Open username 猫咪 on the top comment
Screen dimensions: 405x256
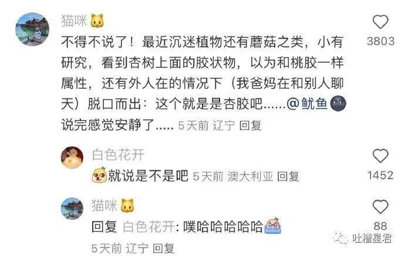click(x=73, y=21)
